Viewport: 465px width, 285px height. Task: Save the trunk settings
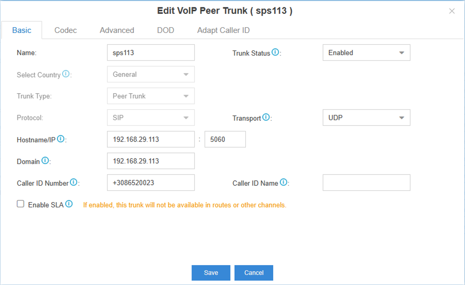211,273
